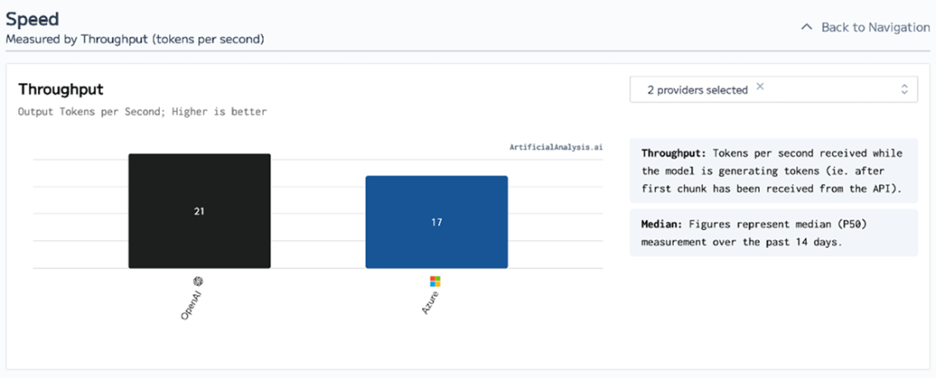The height and width of the screenshot is (378, 936).
Task: Click the OpenAI axis label text
Action: [x=191, y=304]
